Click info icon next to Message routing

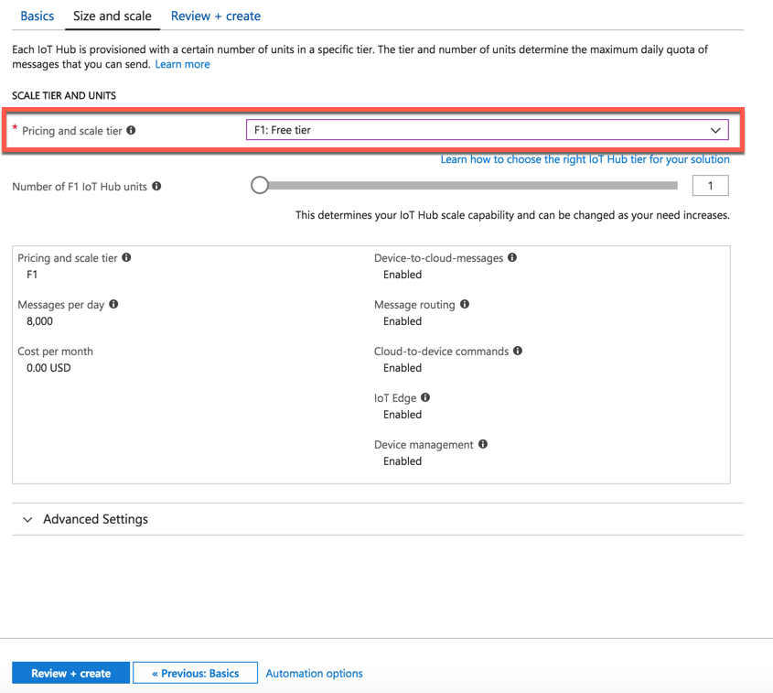point(465,304)
